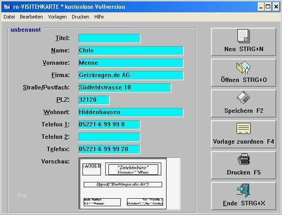Click the Vorlage zuordnen template icon
Viewport: 282px width, 215px height.
[244, 129]
